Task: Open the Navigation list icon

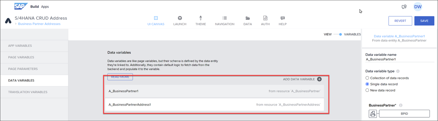Action: 224,18
